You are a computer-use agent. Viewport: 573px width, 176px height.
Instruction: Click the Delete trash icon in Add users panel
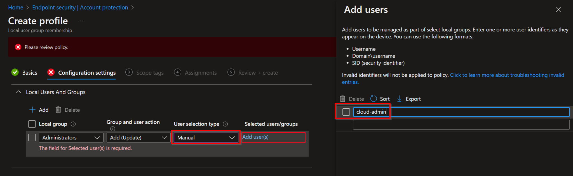pos(342,99)
